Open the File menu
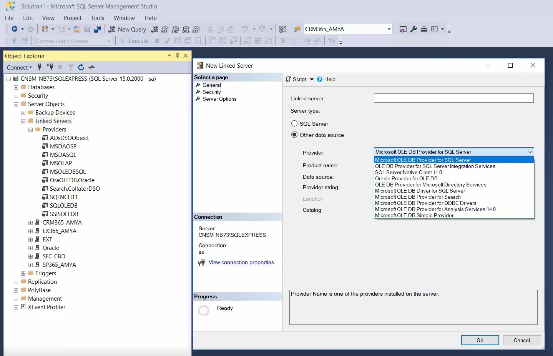The width and height of the screenshot is (553, 356). coord(9,18)
